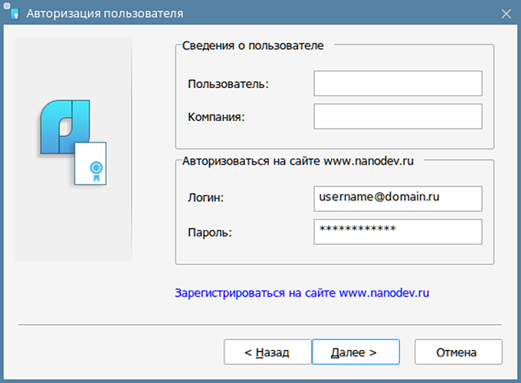
Task: Select the masked Пароль field
Action: coord(398,232)
